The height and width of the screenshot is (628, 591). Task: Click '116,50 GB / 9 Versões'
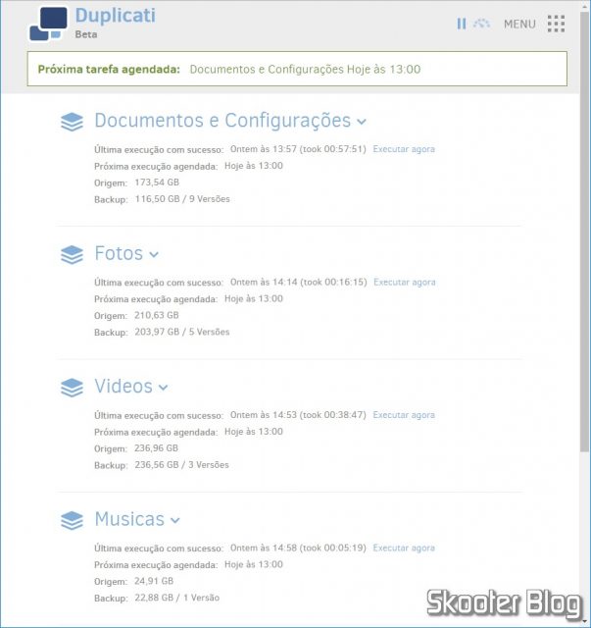(182, 199)
